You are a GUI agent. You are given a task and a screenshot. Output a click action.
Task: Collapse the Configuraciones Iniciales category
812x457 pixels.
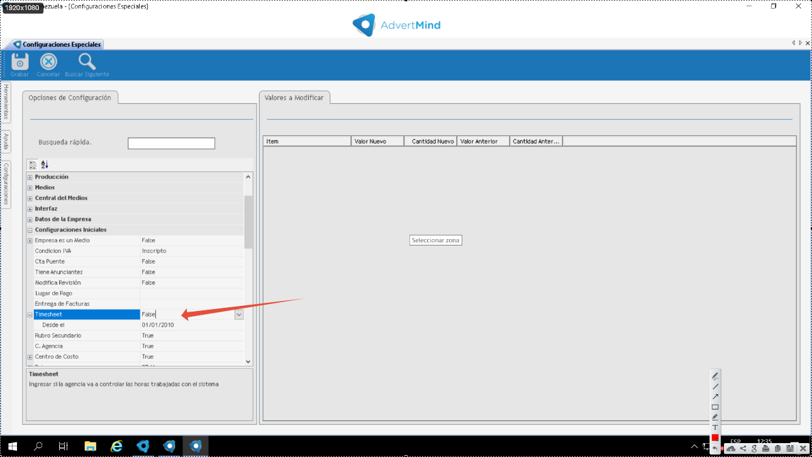(30, 230)
